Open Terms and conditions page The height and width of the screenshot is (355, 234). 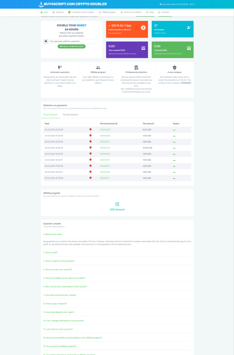point(131,12)
